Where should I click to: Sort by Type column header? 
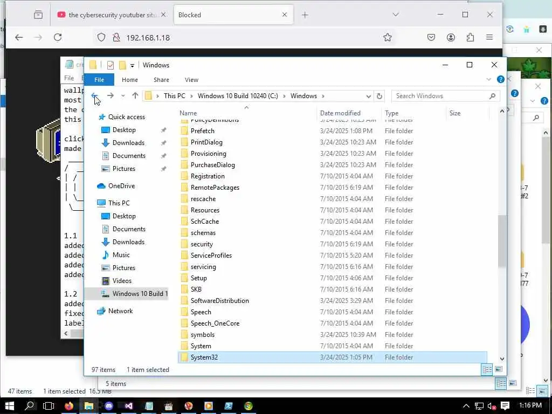point(391,113)
